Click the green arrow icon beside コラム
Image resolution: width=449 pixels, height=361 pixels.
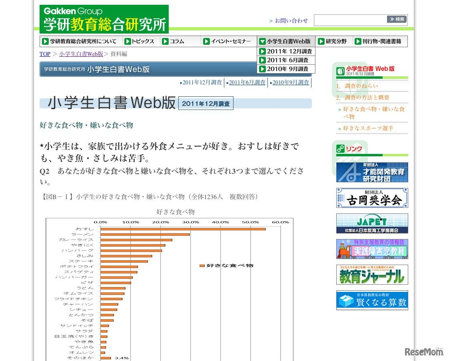(x=165, y=42)
